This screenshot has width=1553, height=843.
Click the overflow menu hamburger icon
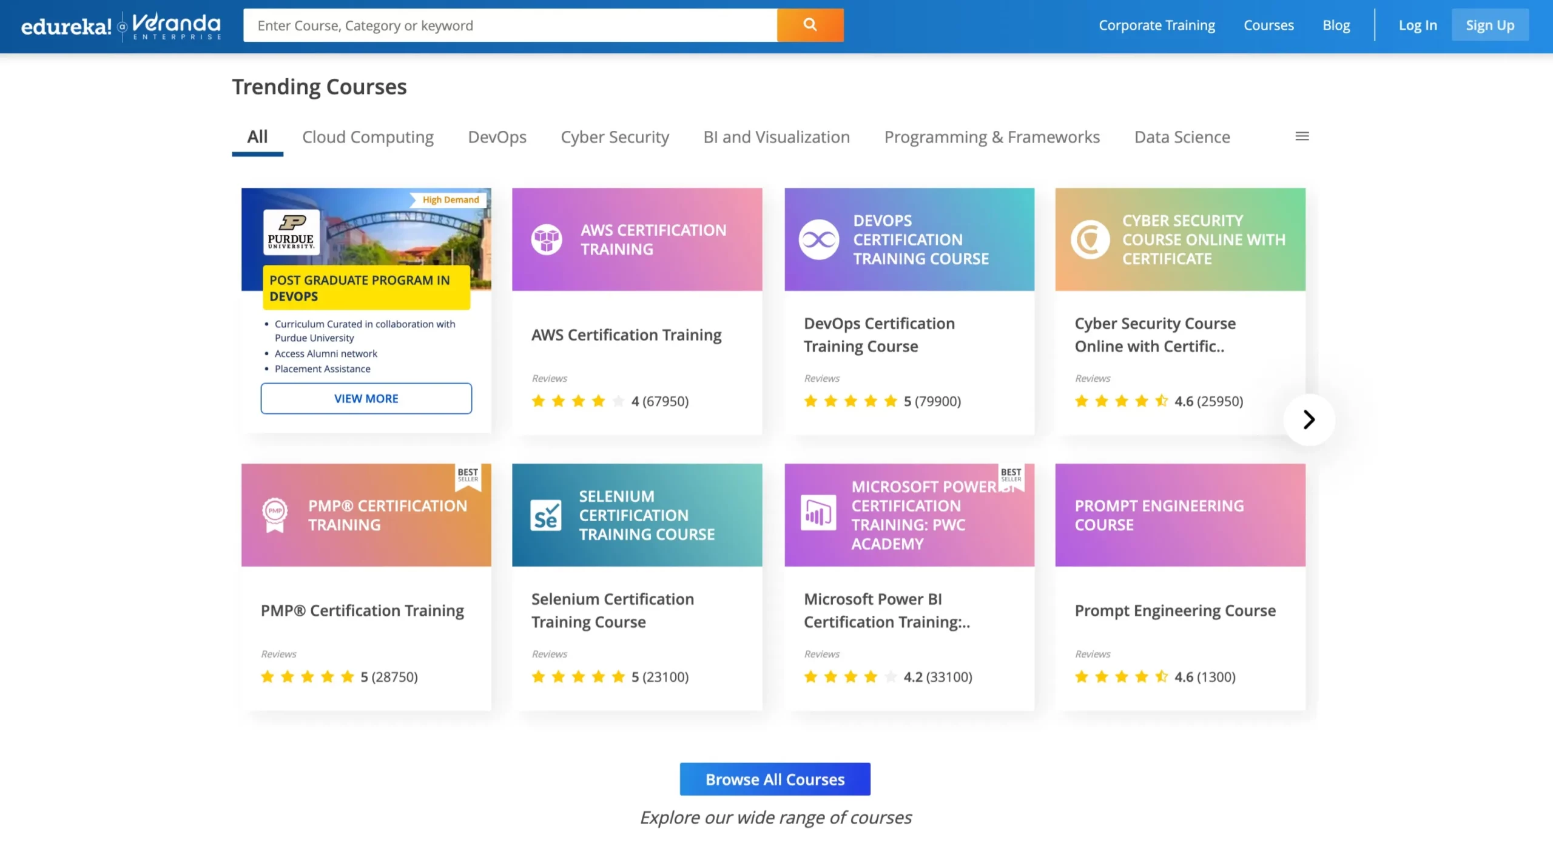pos(1302,136)
